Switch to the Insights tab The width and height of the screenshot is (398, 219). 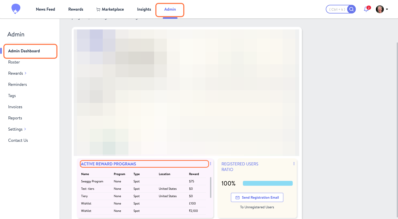(x=144, y=9)
